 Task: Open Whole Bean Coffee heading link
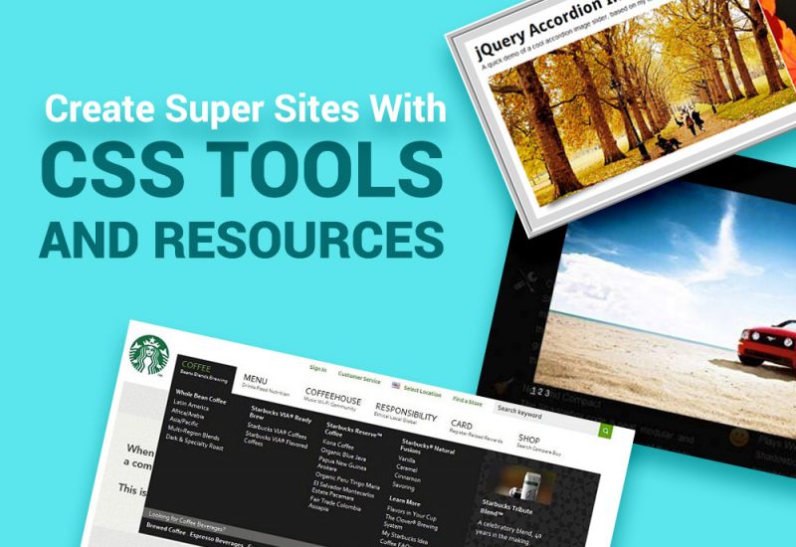coord(201,396)
